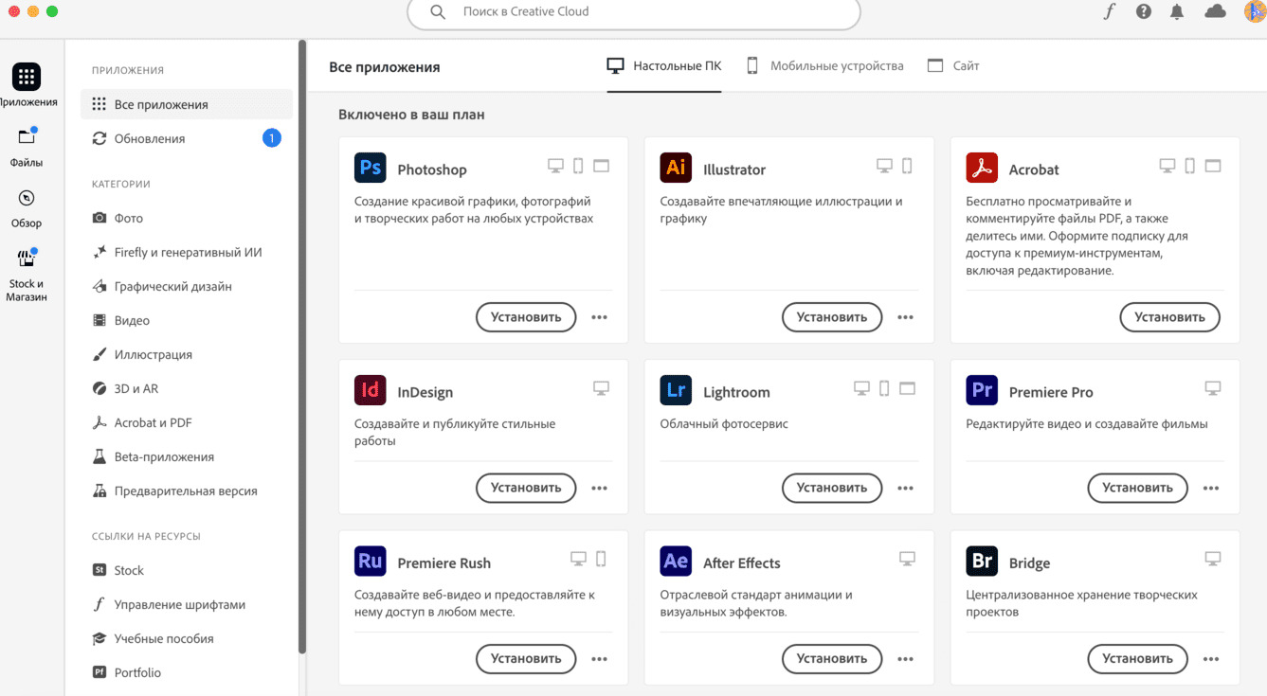Click the After Effects app icon

click(677, 561)
